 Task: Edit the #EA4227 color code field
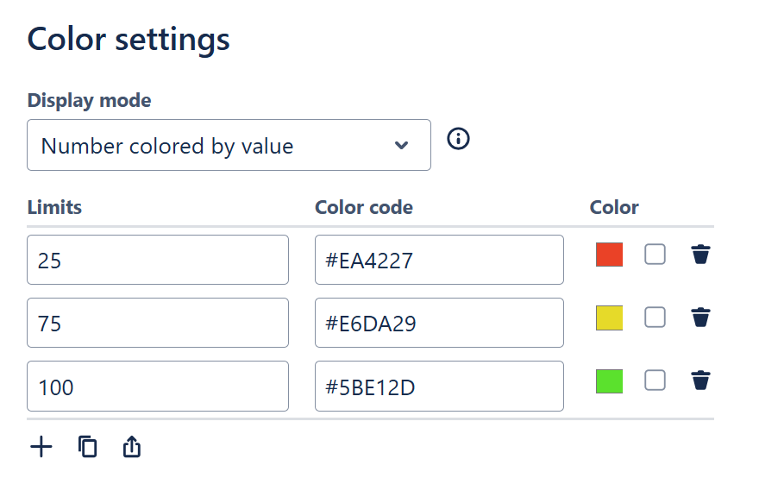point(439,260)
